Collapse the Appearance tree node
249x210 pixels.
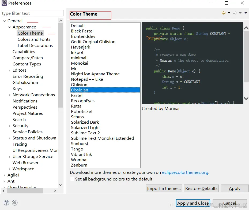click(9, 27)
